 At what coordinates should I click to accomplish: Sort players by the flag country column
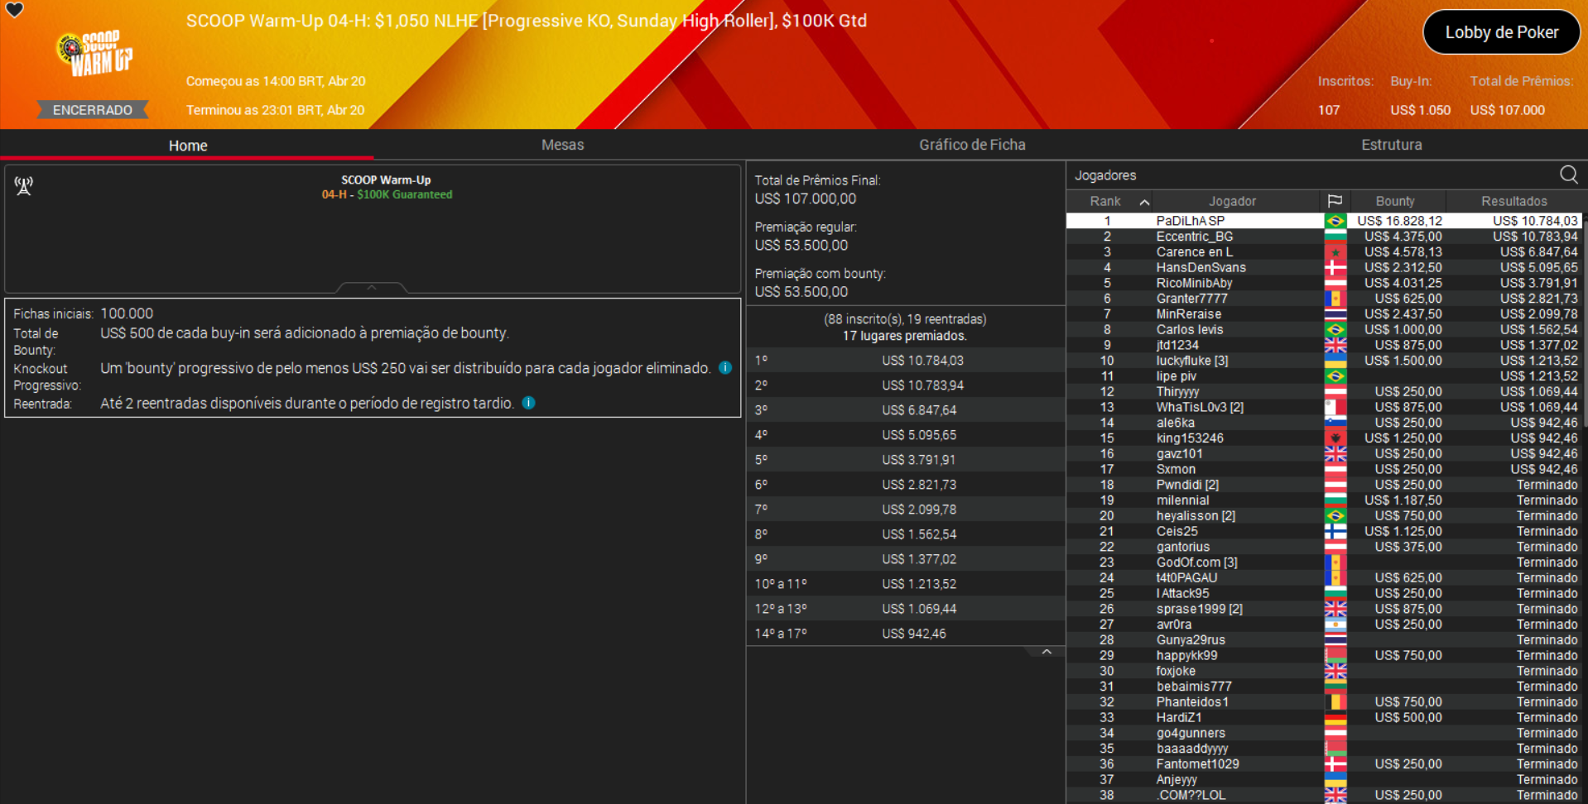click(1335, 201)
